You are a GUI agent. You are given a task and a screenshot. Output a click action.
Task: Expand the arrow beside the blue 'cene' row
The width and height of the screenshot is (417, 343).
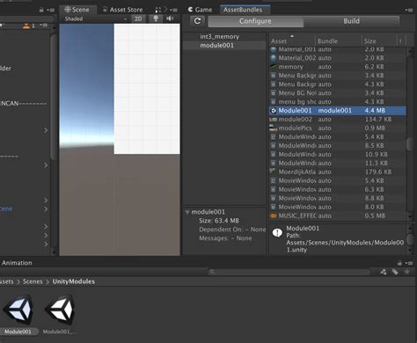point(46,208)
